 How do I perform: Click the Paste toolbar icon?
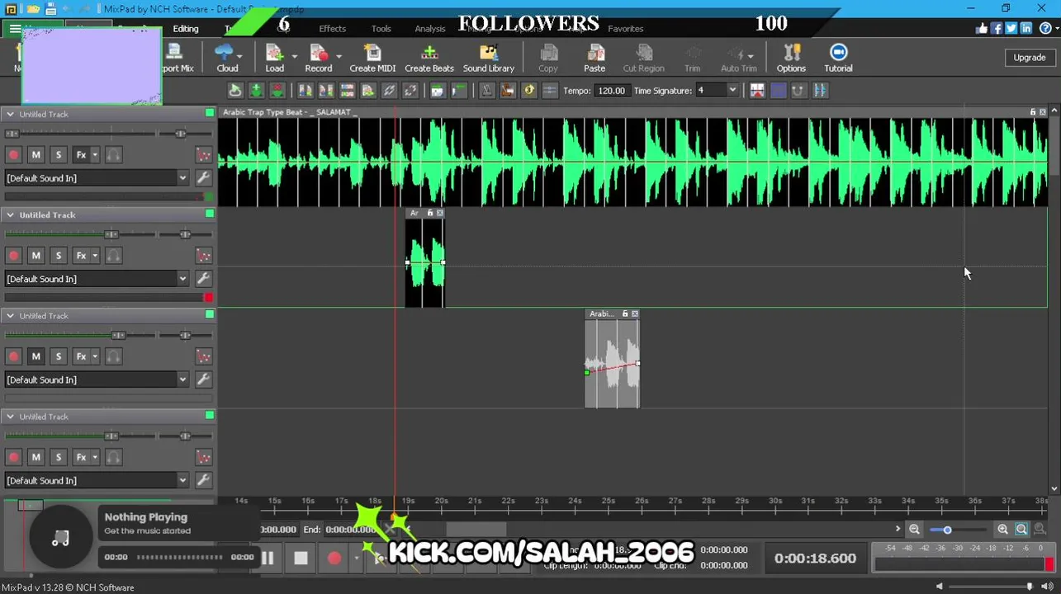(594, 58)
